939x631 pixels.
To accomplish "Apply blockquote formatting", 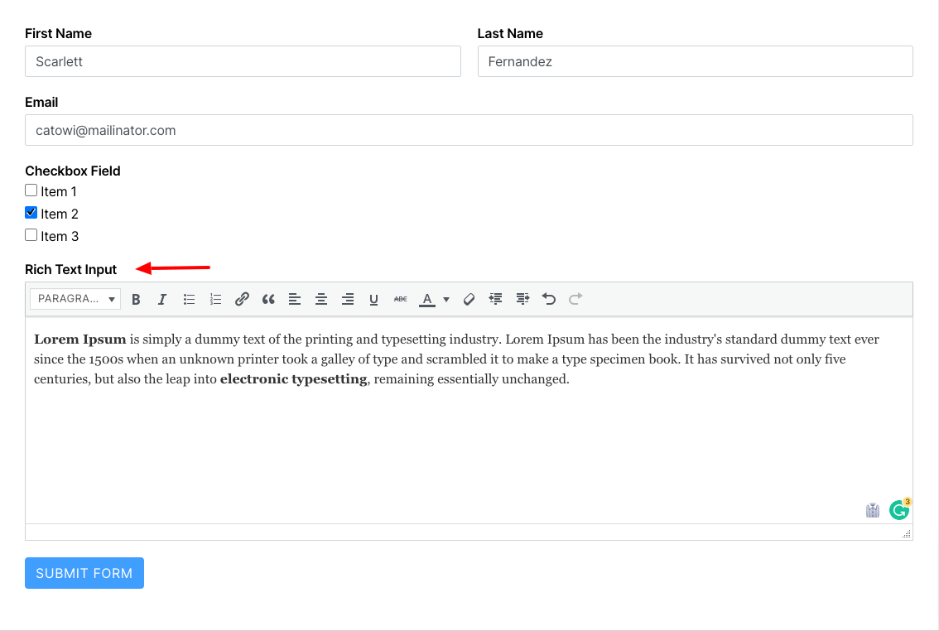I will pos(268,299).
